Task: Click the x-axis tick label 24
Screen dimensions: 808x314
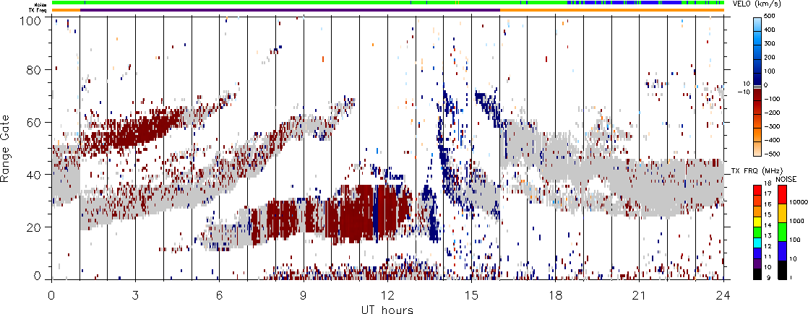Action: (723, 295)
